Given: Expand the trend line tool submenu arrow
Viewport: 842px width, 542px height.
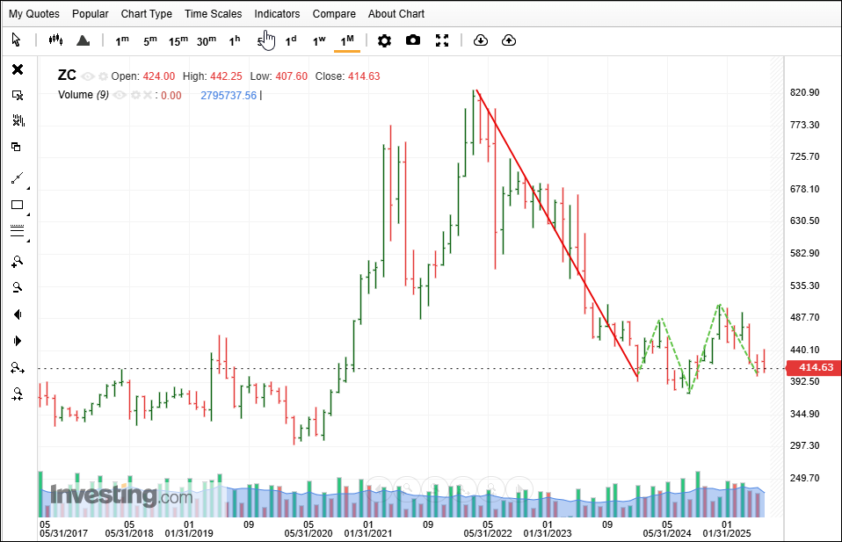Looking at the screenshot, I should pyautogui.click(x=28, y=188).
